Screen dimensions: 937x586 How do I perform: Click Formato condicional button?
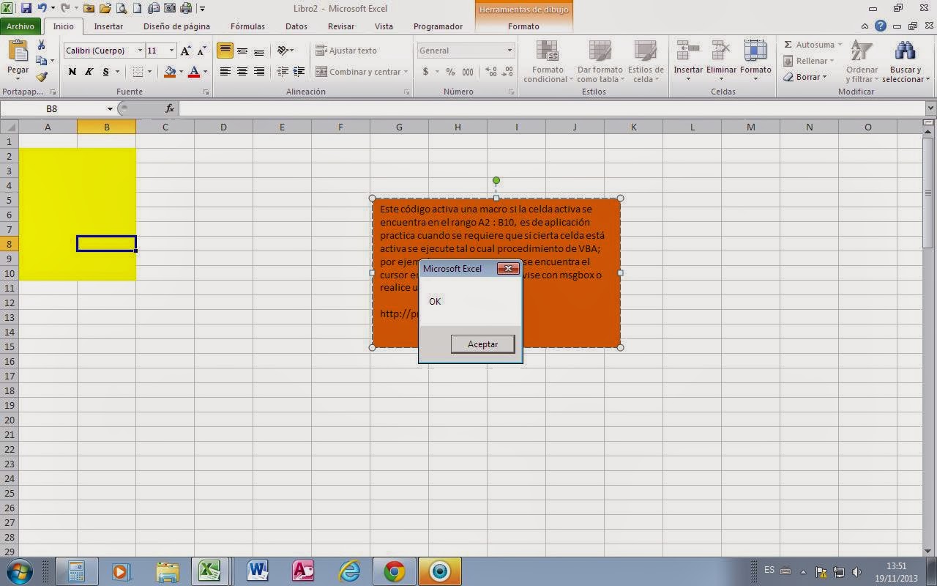(x=549, y=62)
